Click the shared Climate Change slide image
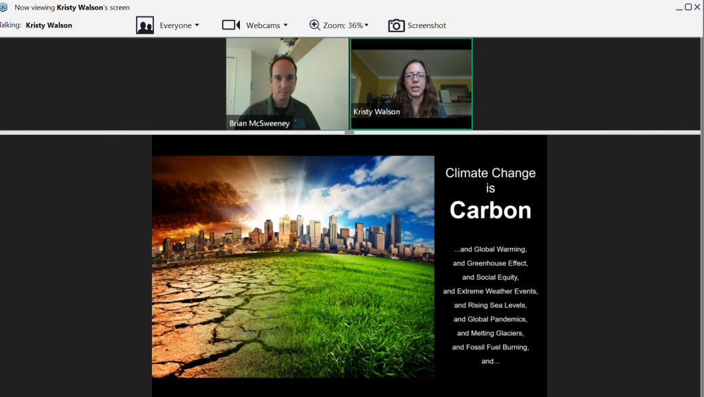 tap(293, 266)
